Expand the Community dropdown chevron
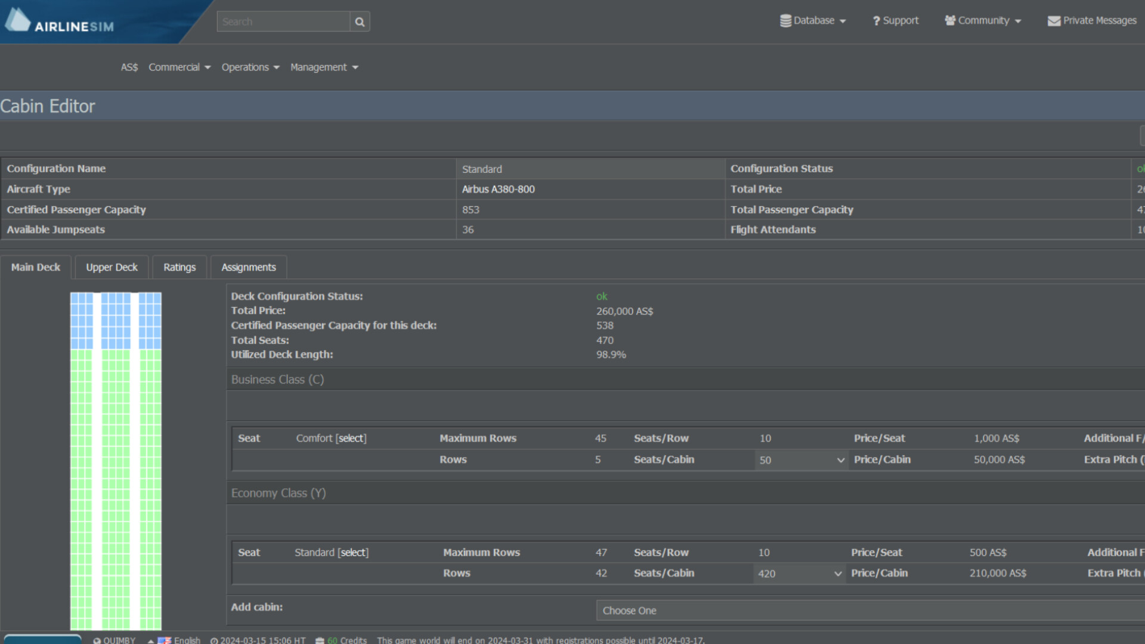 coord(1017,21)
